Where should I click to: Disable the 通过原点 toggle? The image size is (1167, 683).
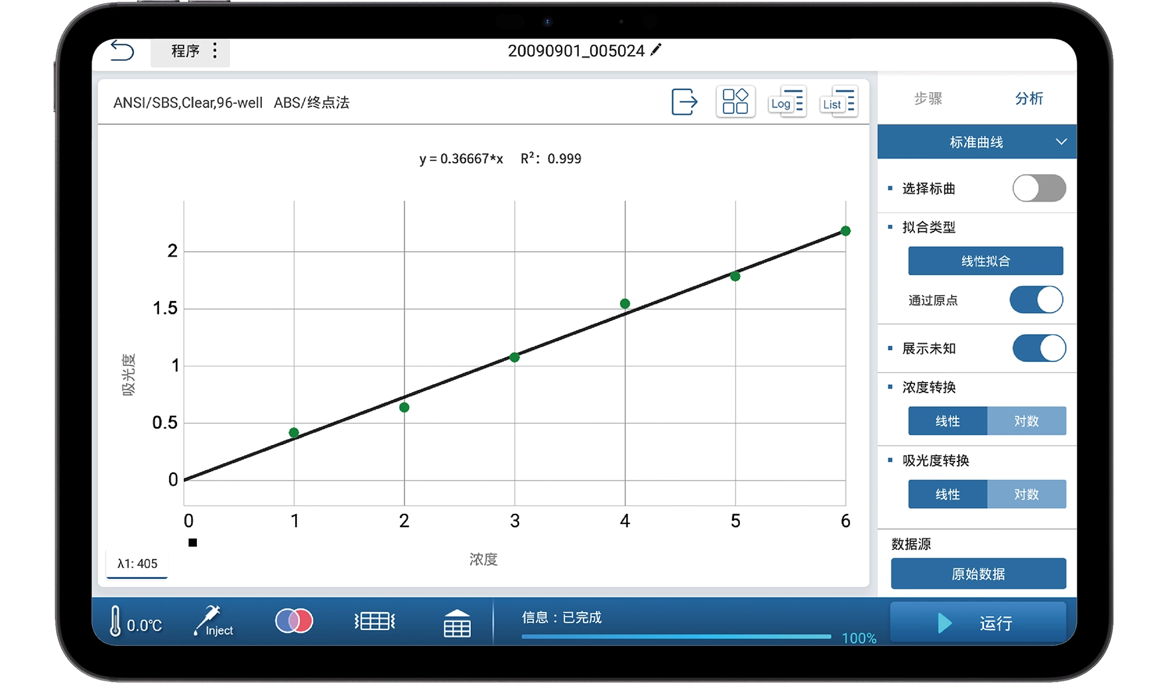click(1036, 300)
